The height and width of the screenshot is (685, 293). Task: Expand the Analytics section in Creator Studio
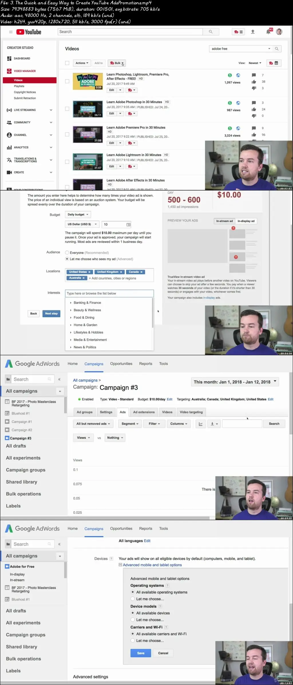pyautogui.click(x=51, y=147)
